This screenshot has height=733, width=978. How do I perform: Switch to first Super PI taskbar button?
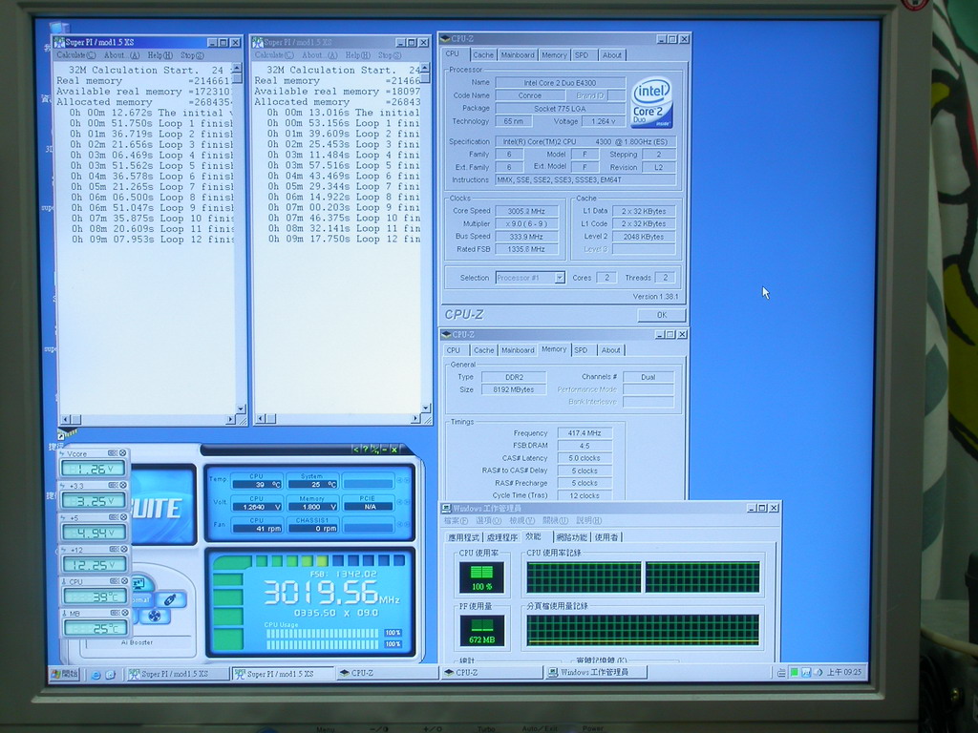click(x=178, y=674)
